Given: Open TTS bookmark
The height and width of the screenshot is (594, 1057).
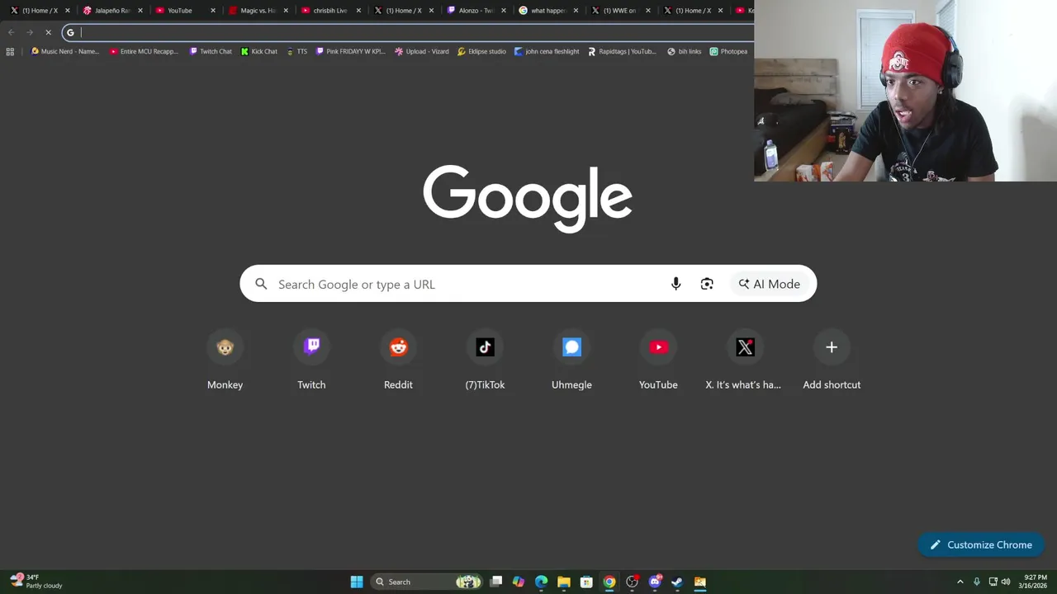Looking at the screenshot, I should pos(296,51).
